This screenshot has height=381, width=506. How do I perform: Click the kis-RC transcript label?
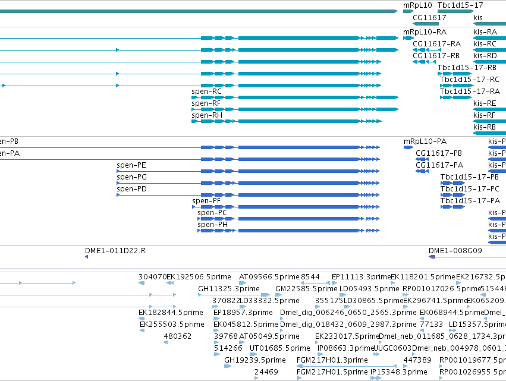(x=485, y=43)
